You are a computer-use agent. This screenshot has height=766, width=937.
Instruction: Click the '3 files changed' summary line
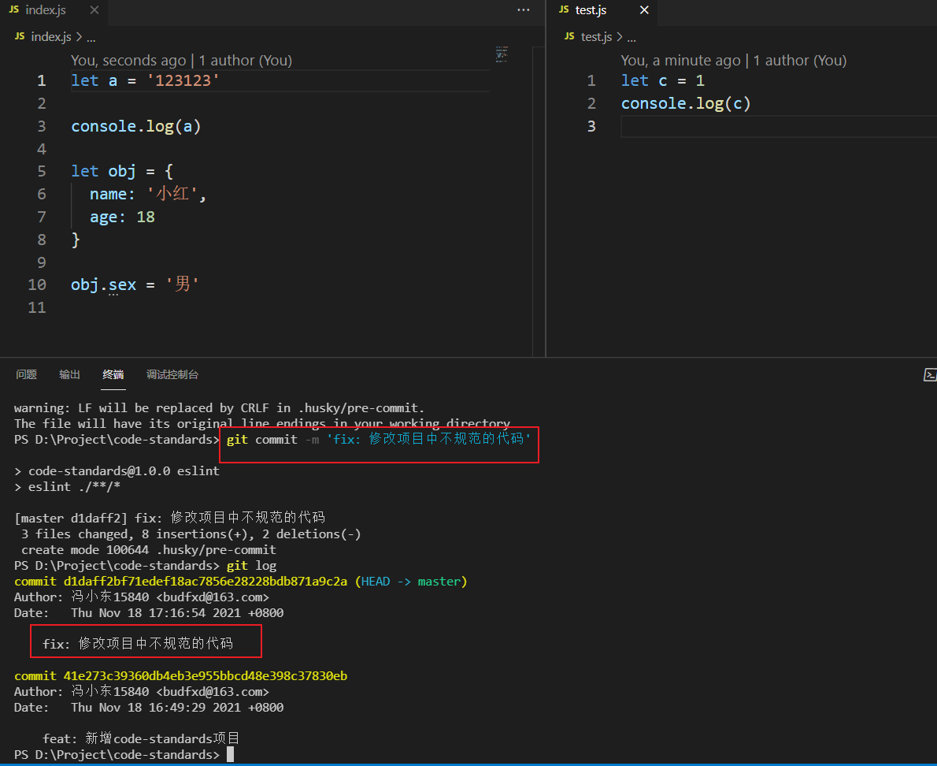pyautogui.click(x=191, y=534)
